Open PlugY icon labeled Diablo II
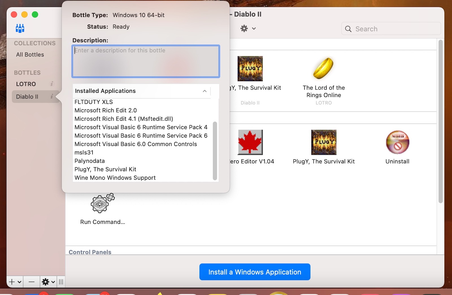 pyautogui.click(x=250, y=69)
